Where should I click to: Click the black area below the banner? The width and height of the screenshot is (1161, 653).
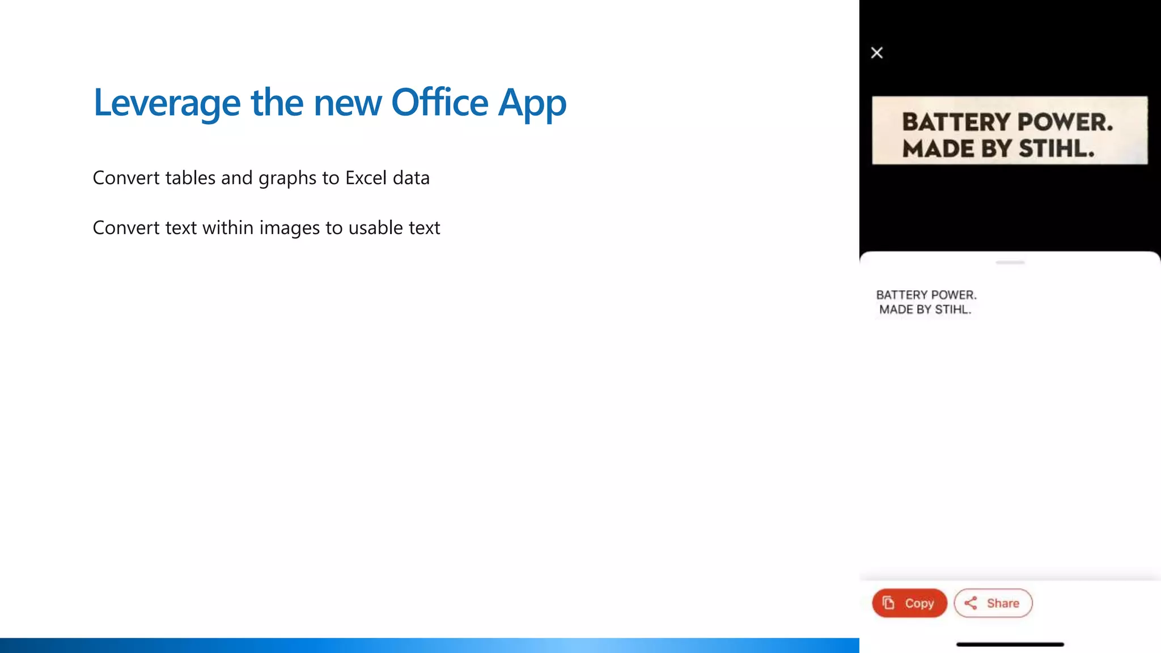[x=1010, y=207]
